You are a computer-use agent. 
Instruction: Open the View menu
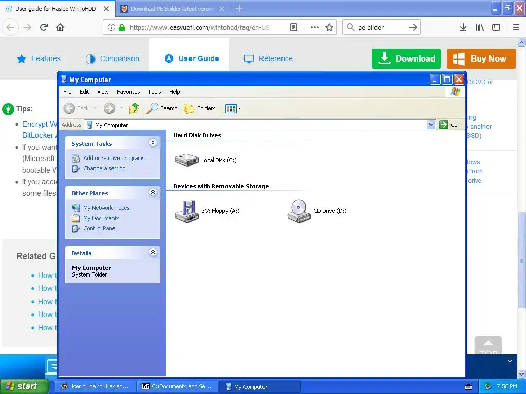click(x=103, y=92)
